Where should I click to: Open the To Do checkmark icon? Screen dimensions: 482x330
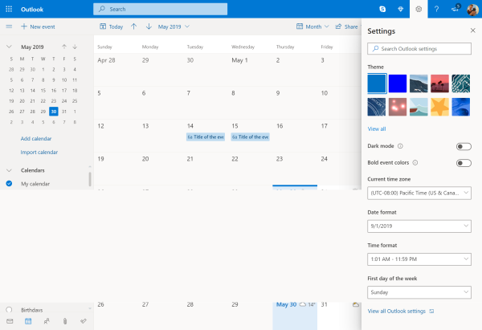pos(83,321)
